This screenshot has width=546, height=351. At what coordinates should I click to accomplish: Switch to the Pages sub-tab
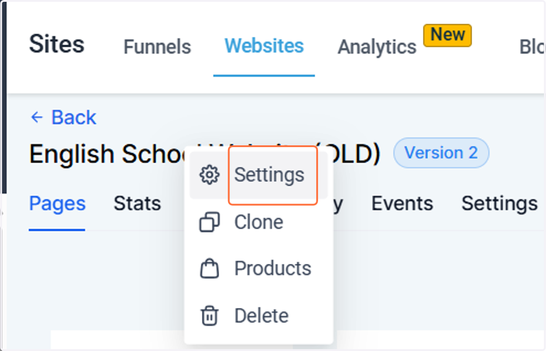[x=57, y=204]
